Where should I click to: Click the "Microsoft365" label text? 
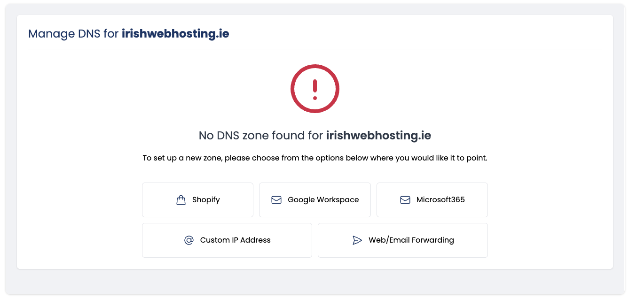tap(440, 200)
